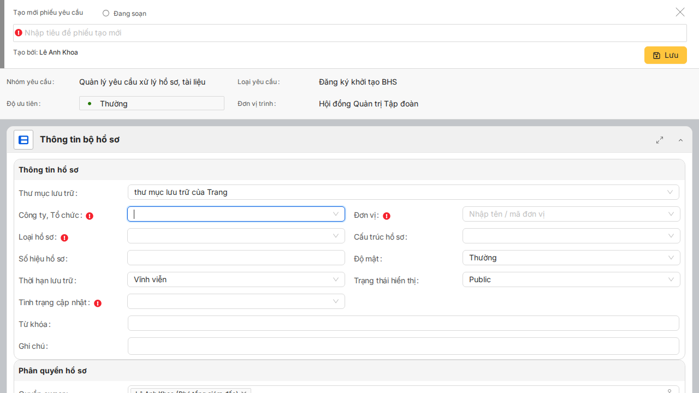Viewport: 699px width, 393px height.
Task: Focus the Số hiệu hồ sơ input
Action: click(x=236, y=258)
